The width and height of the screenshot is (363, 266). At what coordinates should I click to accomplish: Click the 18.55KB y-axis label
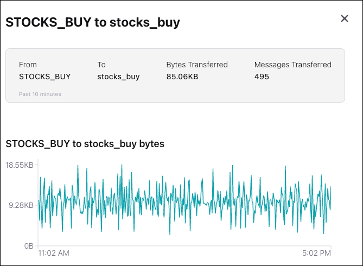pos(20,165)
